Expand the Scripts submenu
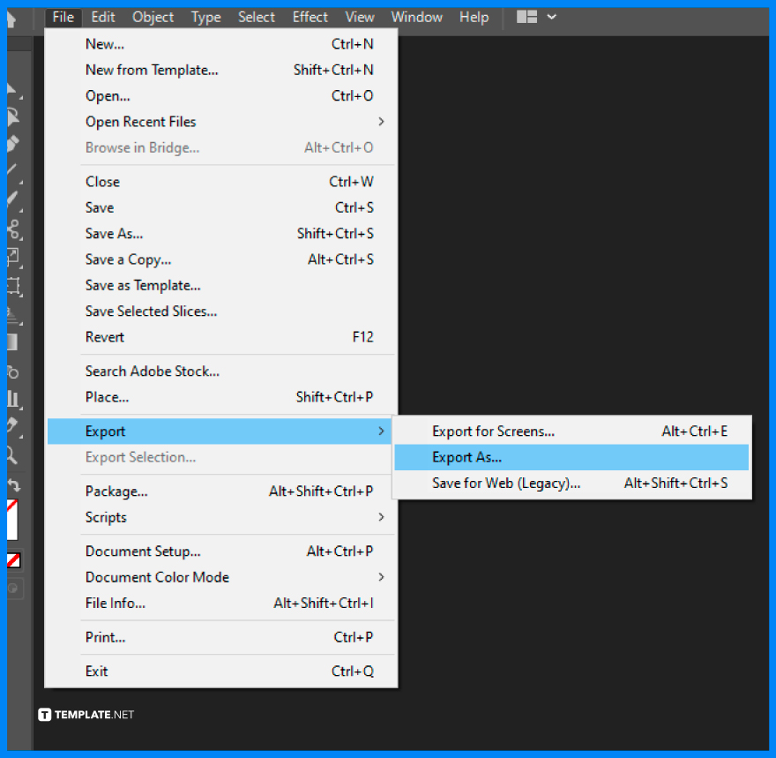The height and width of the screenshot is (758, 776). click(x=105, y=518)
